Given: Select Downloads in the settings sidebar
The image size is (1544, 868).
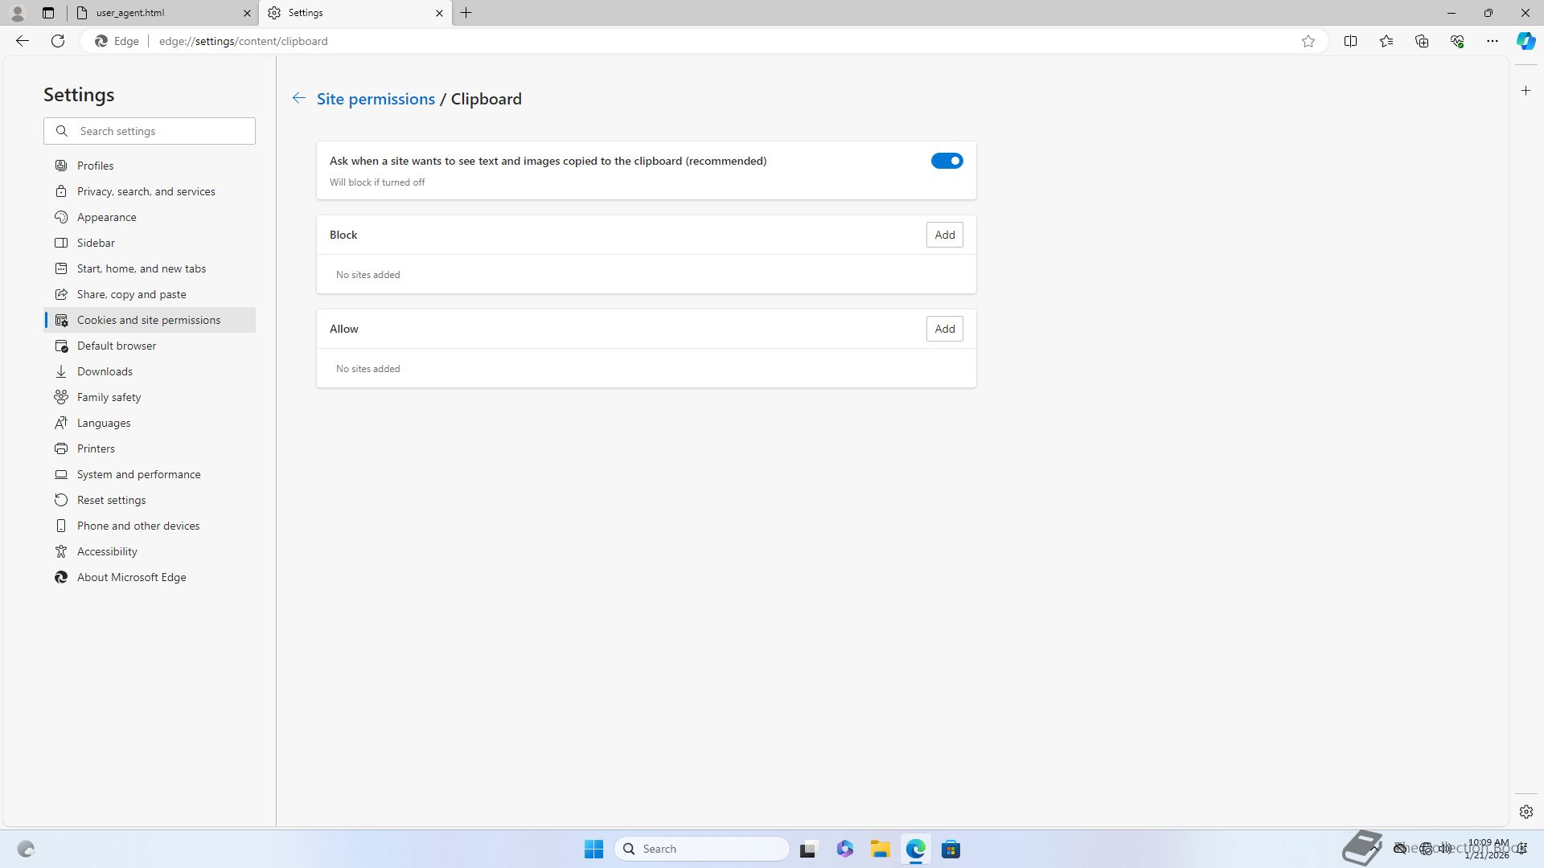Looking at the screenshot, I should tap(105, 371).
